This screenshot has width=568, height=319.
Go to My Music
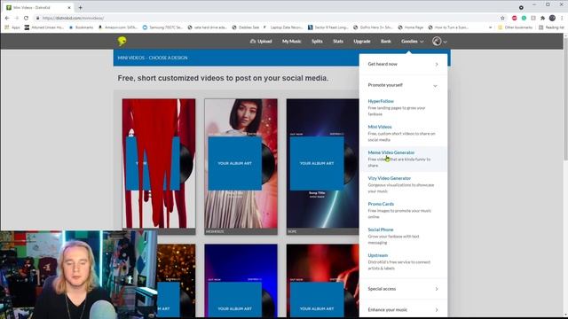[292, 42]
